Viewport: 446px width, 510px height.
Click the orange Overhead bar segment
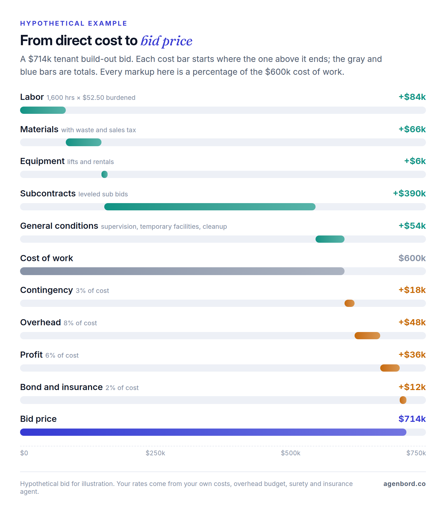pos(367,336)
